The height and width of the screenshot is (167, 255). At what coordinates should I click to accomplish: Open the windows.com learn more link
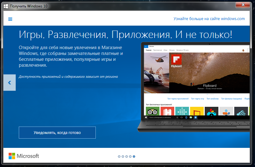coord(209,19)
